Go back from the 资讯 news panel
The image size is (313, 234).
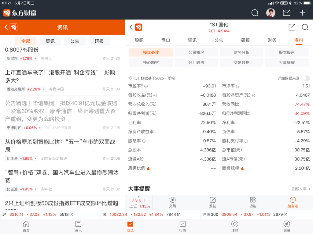(x=6, y=27)
